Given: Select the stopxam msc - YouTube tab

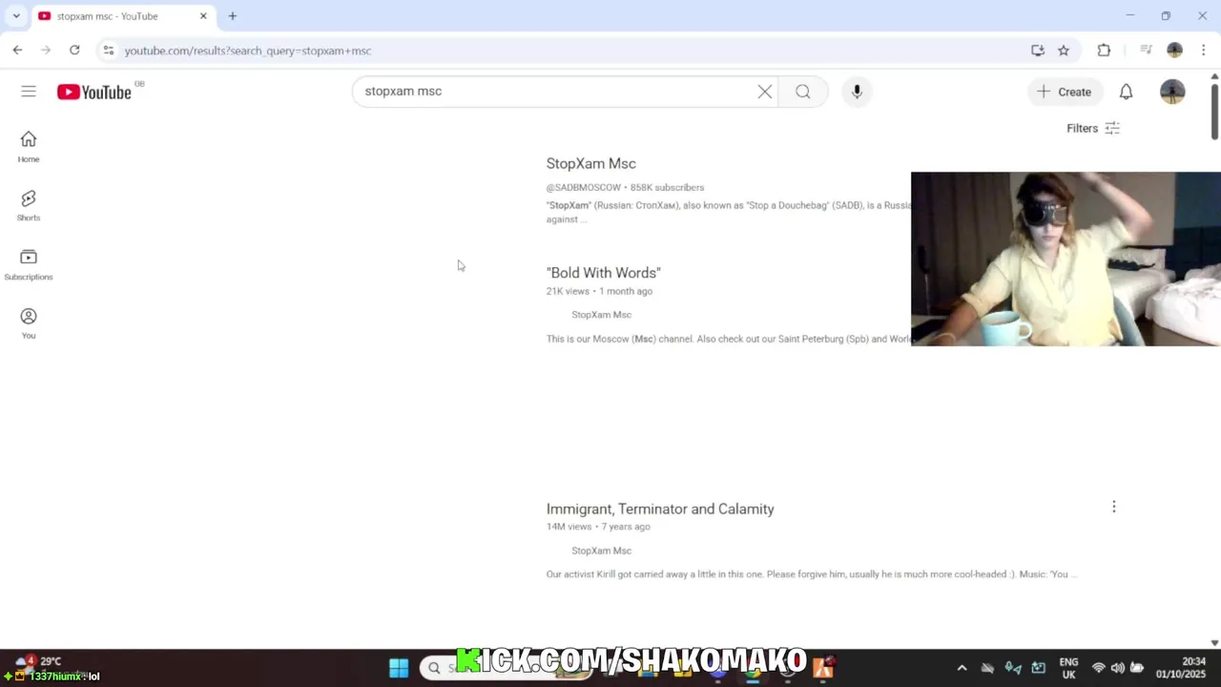Looking at the screenshot, I should 122,16.
